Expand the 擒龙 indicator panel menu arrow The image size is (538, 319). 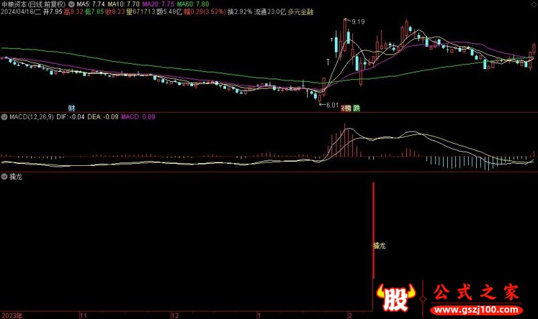point(5,177)
